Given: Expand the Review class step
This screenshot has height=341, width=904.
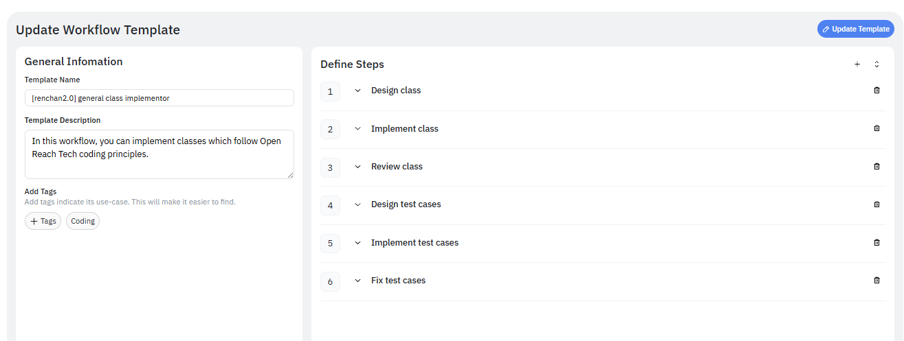Looking at the screenshot, I should (x=357, y=167).
